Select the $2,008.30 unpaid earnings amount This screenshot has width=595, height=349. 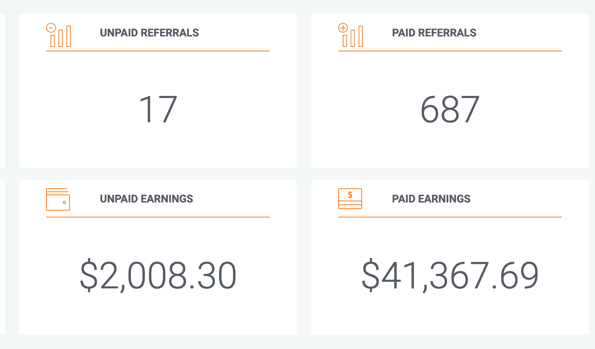tap(158, 276)
